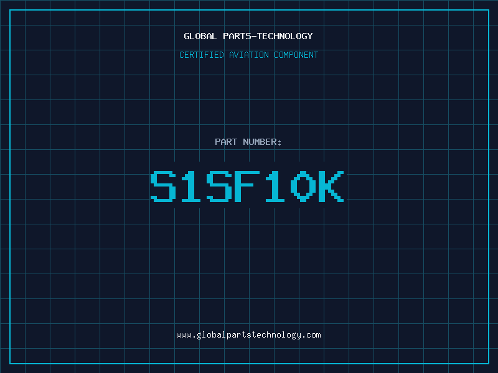The image size is (498, 373).
Task: Open the www.globalpartstechnology.com link
Action: pos(248,335)
